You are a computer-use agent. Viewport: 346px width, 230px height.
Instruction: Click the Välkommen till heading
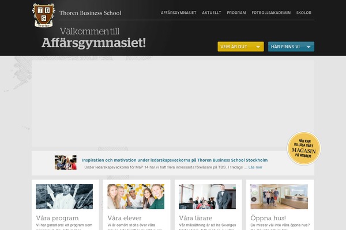[x=89, y=31]
